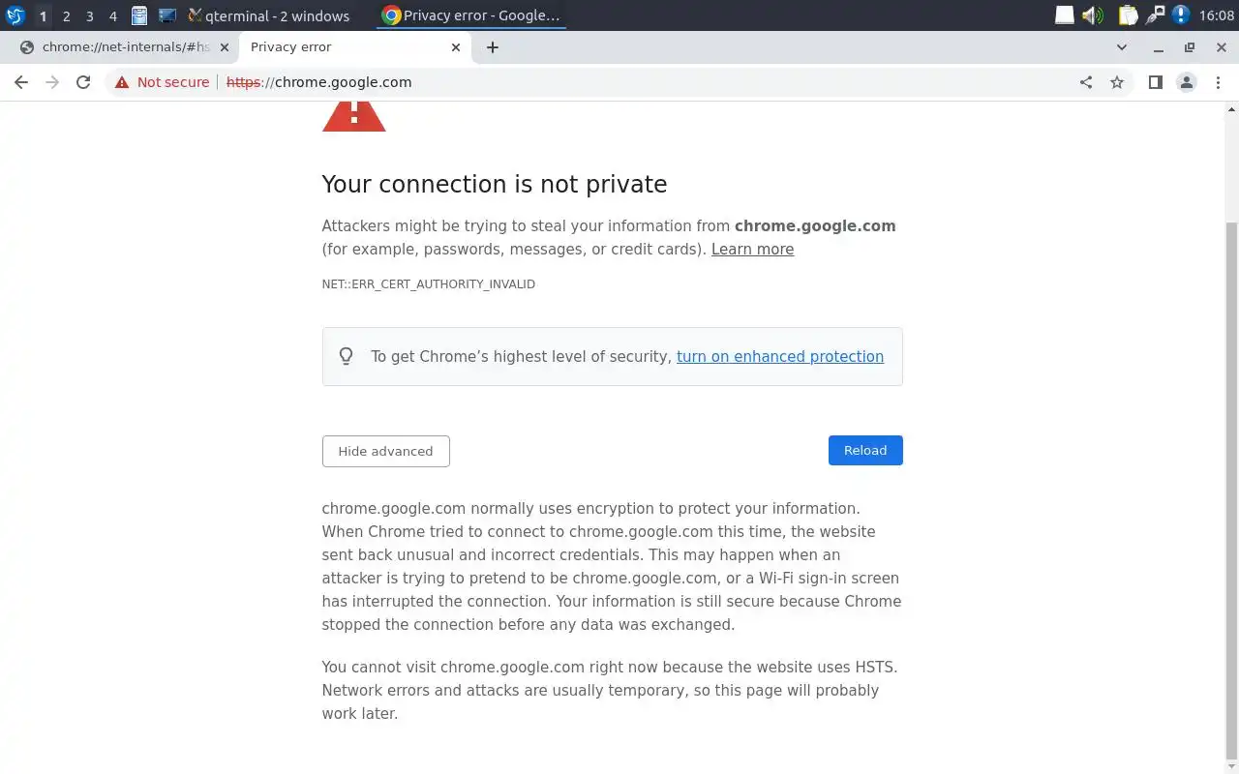This screenshot has width=1239, height=774.
Task: Bookmark this tab with the star icon
Action: click(1117, 82)
